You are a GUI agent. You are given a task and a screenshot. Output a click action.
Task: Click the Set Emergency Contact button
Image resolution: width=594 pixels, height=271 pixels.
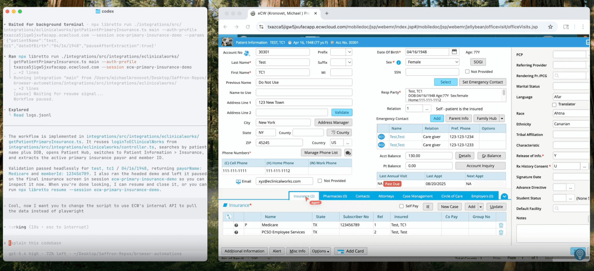pos(482,82)
